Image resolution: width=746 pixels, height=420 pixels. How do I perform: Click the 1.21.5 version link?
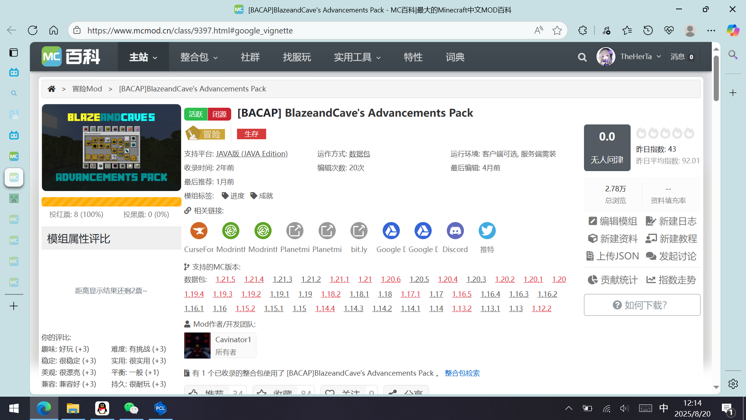225,279
